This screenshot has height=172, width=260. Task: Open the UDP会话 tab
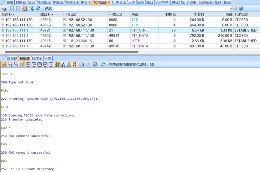(x=119, y=2)
